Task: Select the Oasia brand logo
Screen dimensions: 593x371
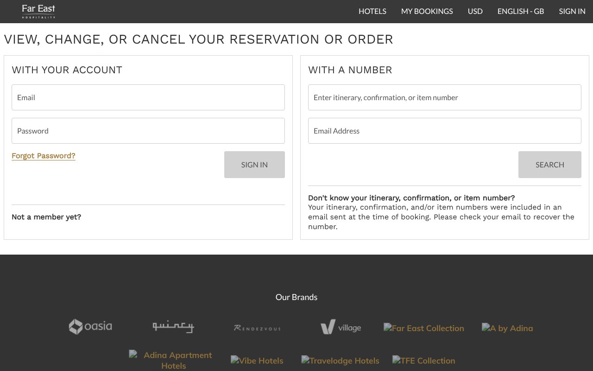Action: pyautogui.click(x=90, y=326)
